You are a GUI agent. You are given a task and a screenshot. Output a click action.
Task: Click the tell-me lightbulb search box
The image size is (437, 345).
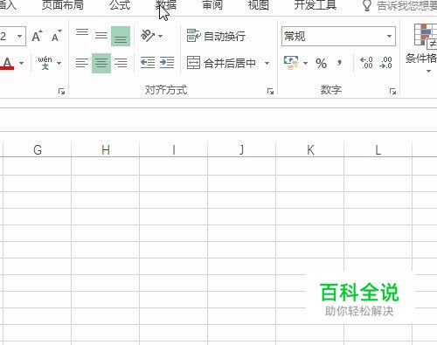tap(399, 5)
